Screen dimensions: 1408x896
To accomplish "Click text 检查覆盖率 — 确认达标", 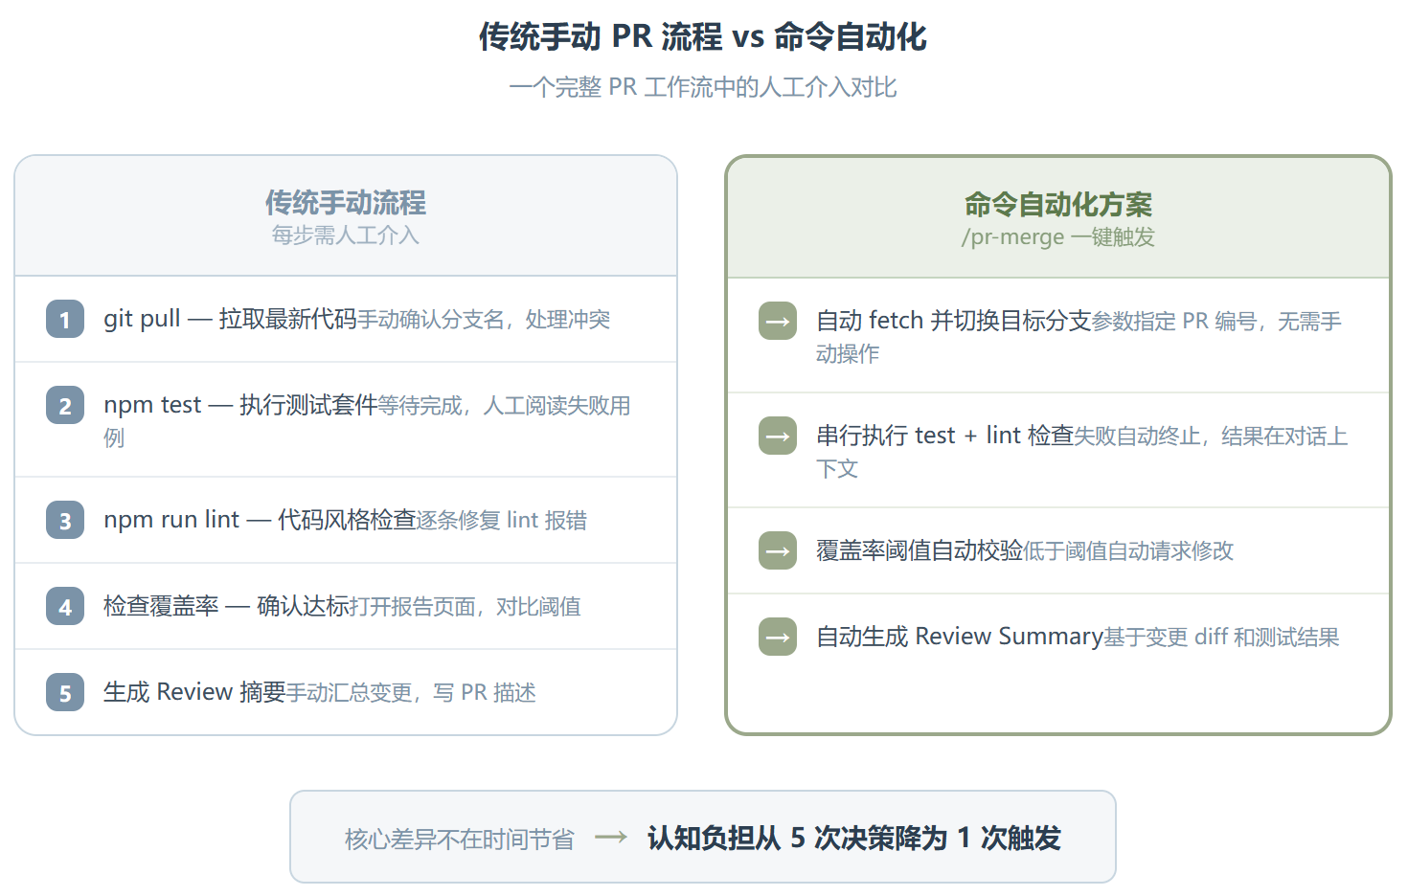I will tap(226, 606).
